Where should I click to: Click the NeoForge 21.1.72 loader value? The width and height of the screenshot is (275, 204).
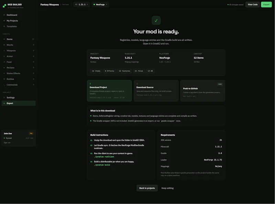pos(213,160)
